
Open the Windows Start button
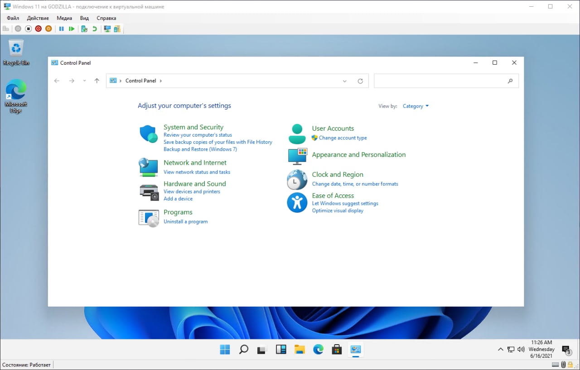[x=225, y=349]
